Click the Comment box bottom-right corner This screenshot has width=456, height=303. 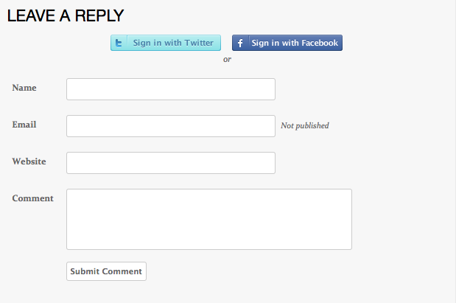348,246
